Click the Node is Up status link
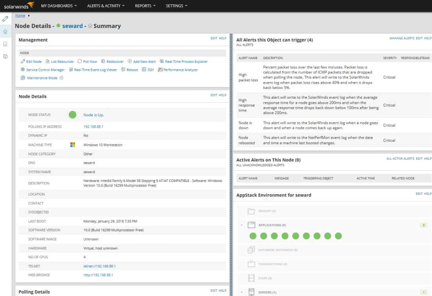432x296 pixels. (x=93, y=115)
